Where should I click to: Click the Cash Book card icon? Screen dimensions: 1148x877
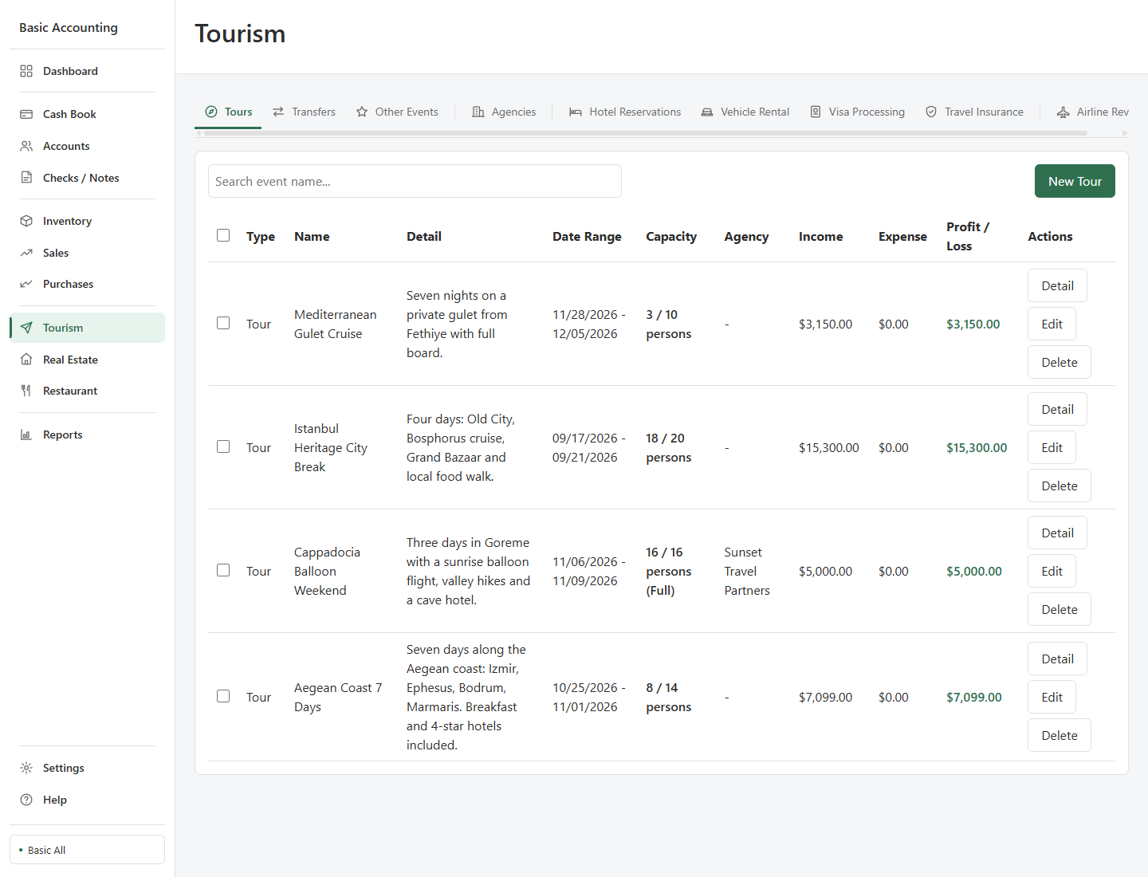(x=26, y=114)
